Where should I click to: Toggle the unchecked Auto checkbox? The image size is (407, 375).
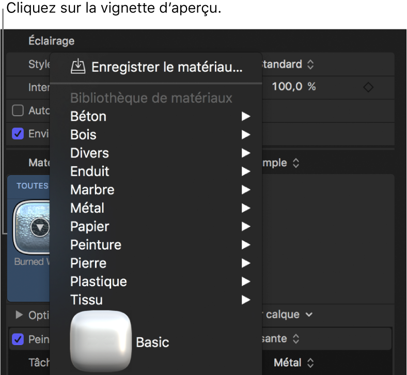18,111
